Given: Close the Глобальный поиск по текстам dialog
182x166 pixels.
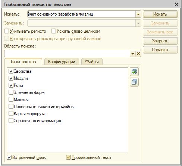Looking at the screenshot, I should click(176, 4).
